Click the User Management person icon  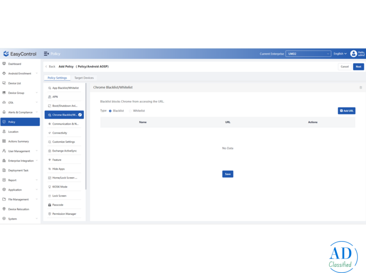4,151
